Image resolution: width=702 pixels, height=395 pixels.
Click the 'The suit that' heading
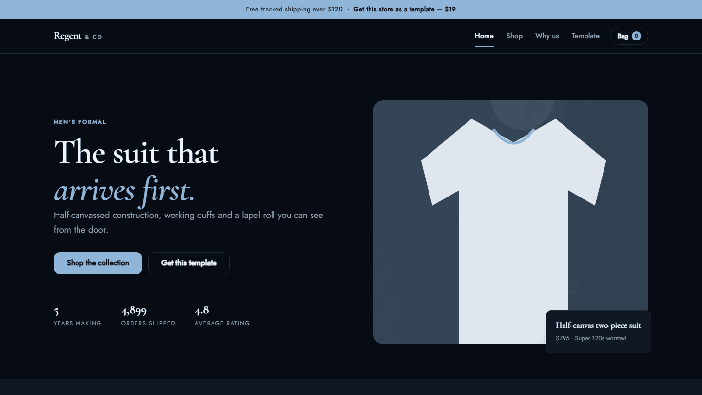click(136, 153)
